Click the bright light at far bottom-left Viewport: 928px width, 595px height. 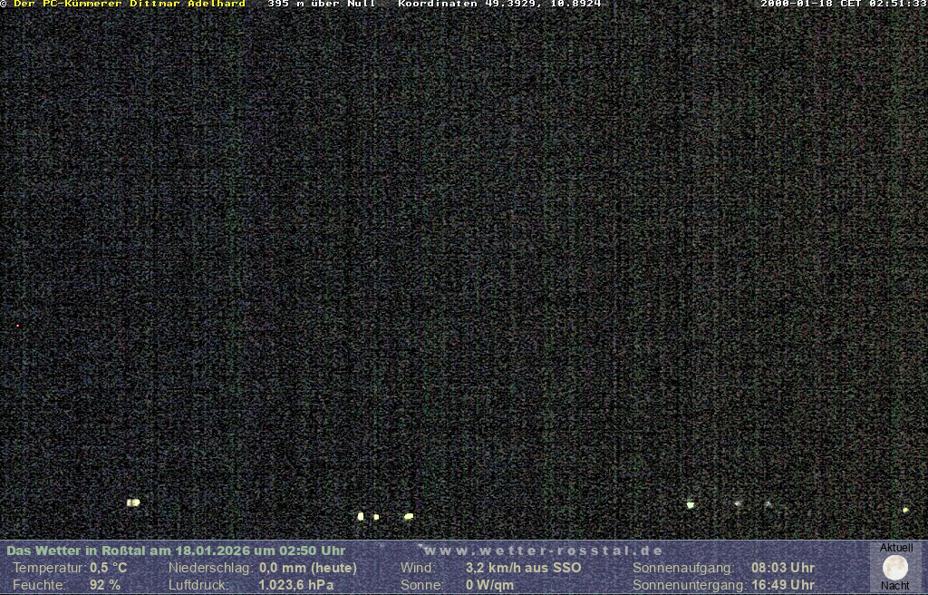click(x=133, y=502)
